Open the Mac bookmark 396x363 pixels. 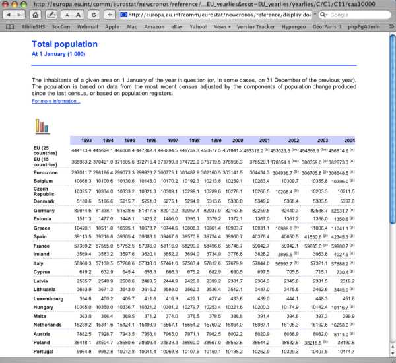[131, 27]
